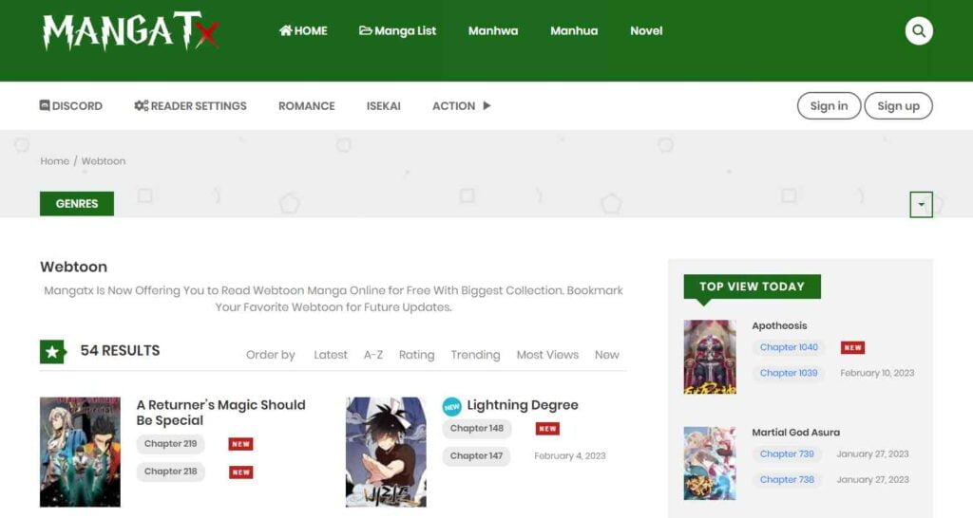Browse the ISEKAI genre
The image size is (973, 518).
[384, 106]
